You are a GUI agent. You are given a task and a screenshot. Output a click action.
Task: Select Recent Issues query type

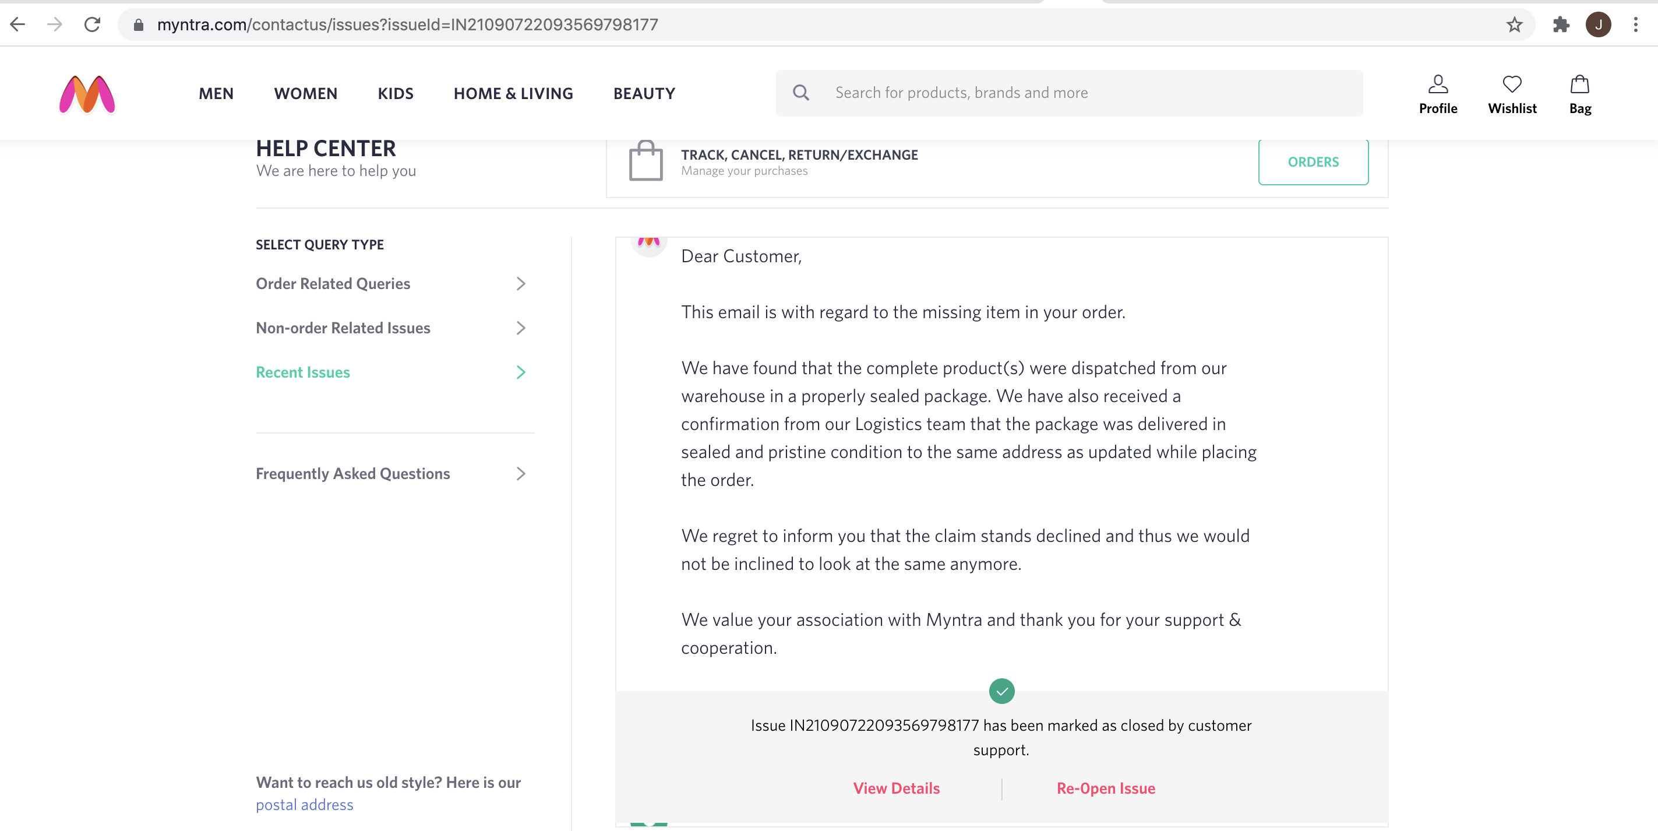390,373
